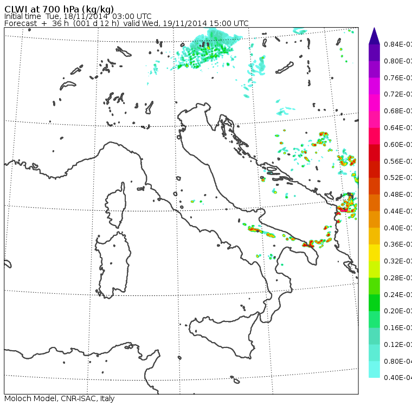This screenshot has width=412, height=406.
Task: Click the 'Forecast + 36 h' valid time line
Action: click(126, 23)
